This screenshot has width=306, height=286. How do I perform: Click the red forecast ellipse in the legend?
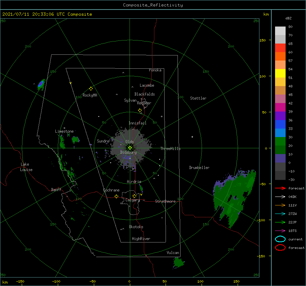pyautogui.click(x=280, y=248)
